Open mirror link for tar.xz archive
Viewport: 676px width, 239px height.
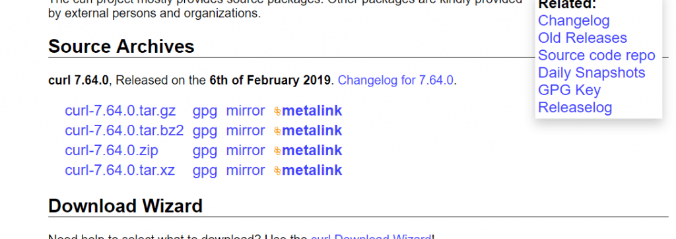click(x=246, y=170)
